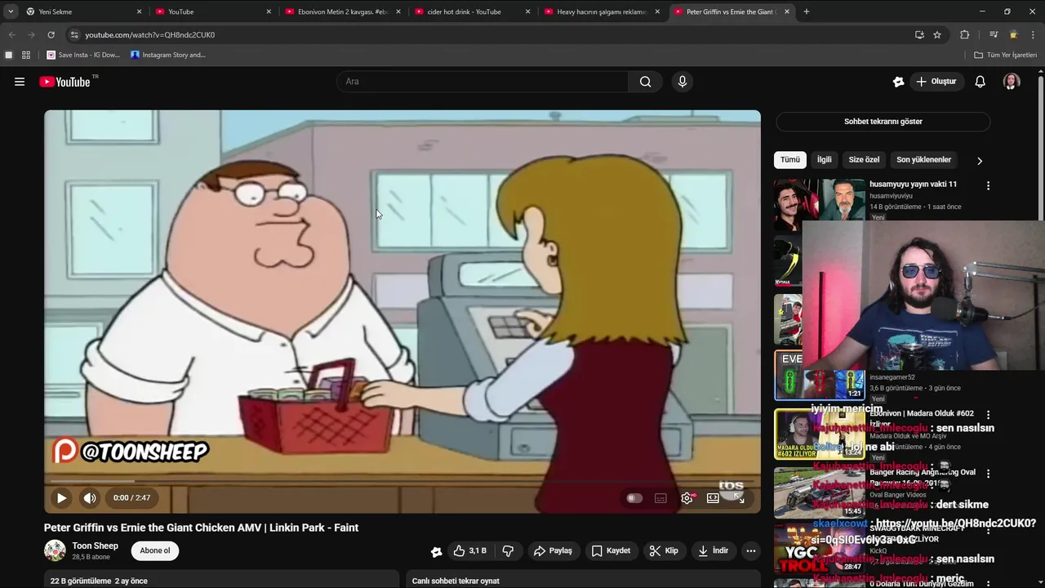Download video with İndir

713,551
